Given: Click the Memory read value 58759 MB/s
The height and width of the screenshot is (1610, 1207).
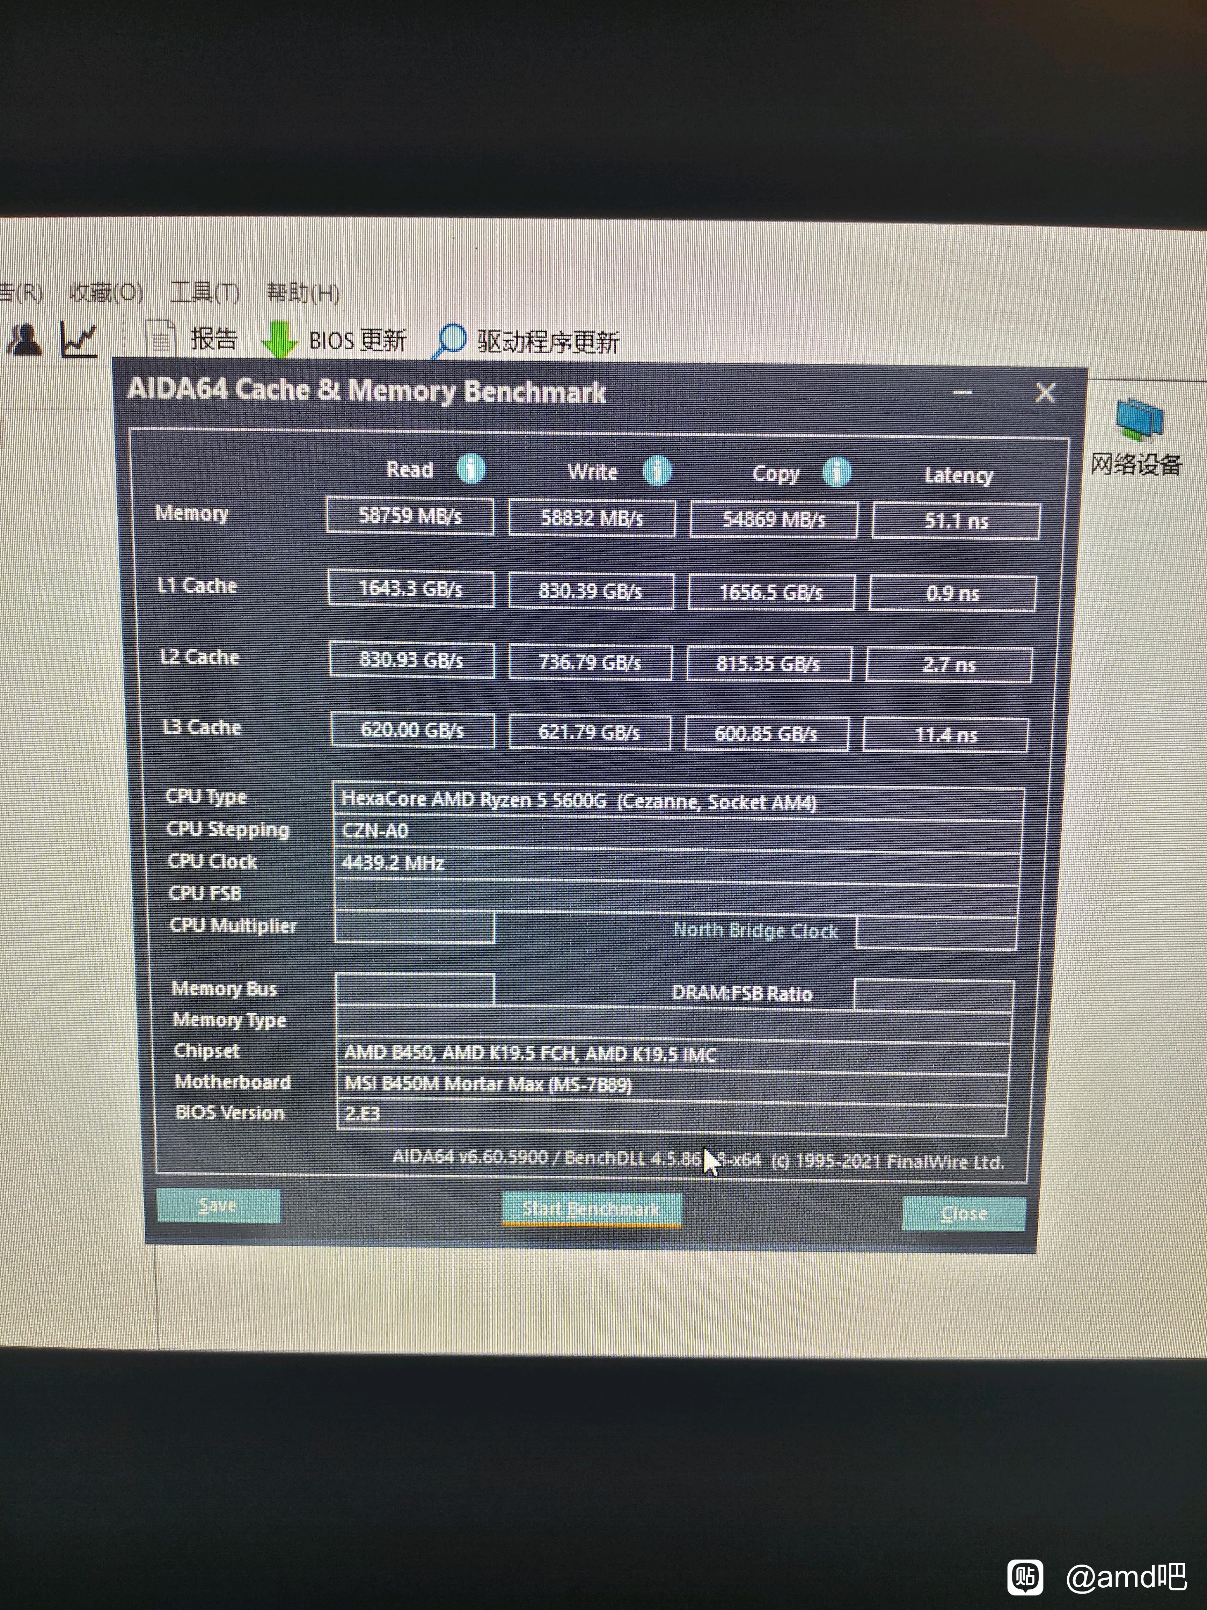Looking at the screenshot, I should [x=410, y=516].
